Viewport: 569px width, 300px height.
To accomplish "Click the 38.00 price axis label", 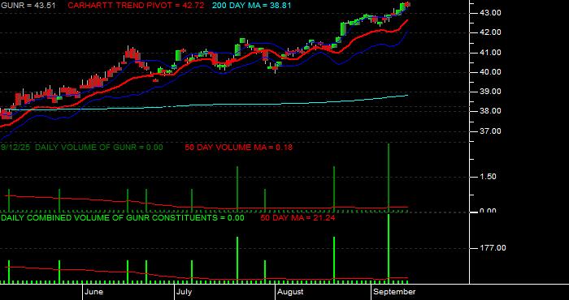I will 491,111.
